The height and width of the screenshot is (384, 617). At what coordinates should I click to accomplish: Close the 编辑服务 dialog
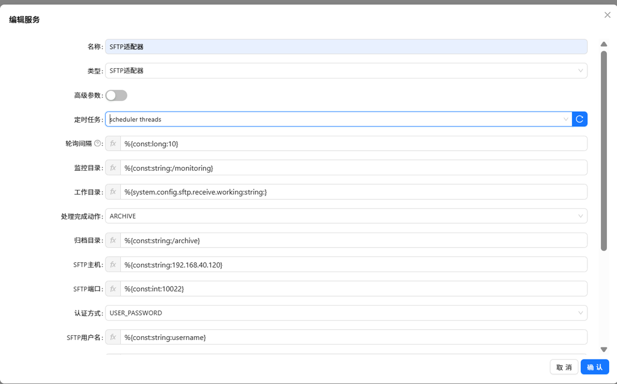pos(608,15)
